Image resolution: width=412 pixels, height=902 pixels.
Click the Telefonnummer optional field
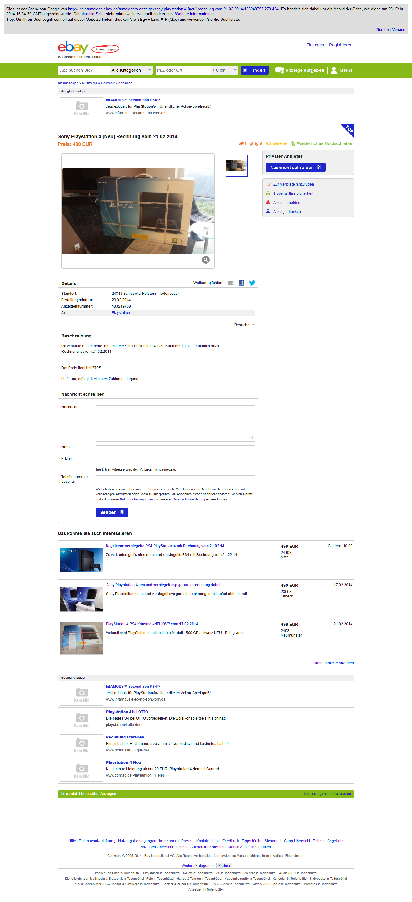click(175, 479)
